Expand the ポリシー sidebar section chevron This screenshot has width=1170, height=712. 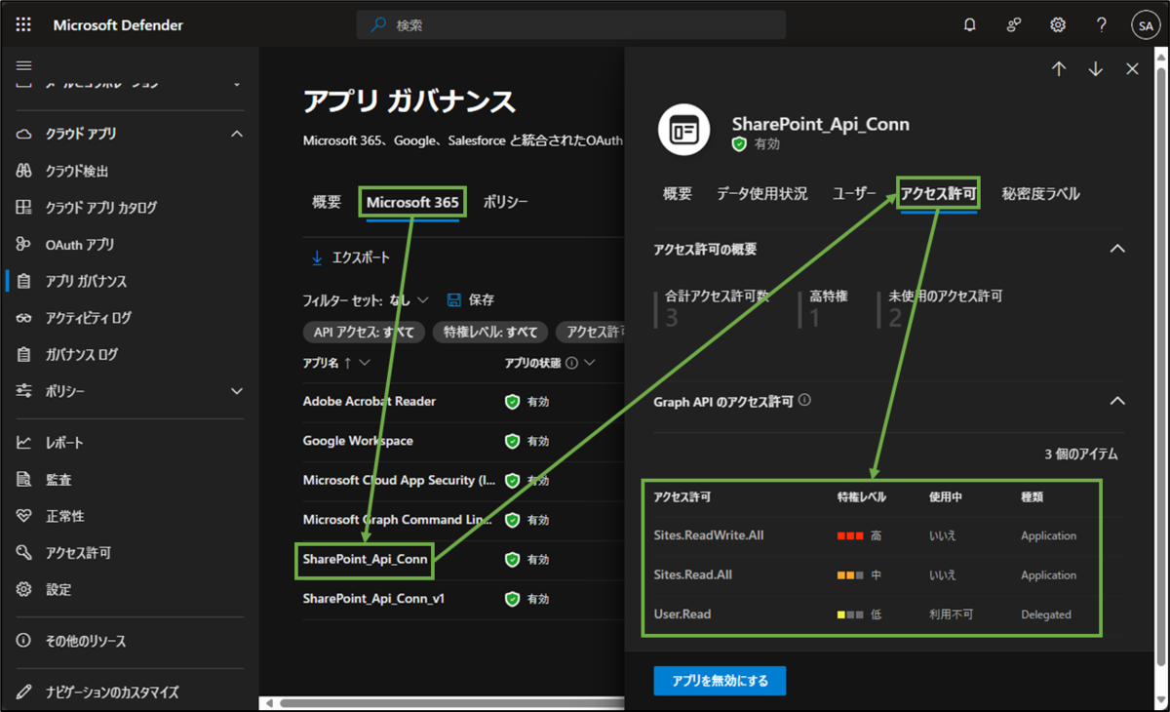tap(237, 391)
